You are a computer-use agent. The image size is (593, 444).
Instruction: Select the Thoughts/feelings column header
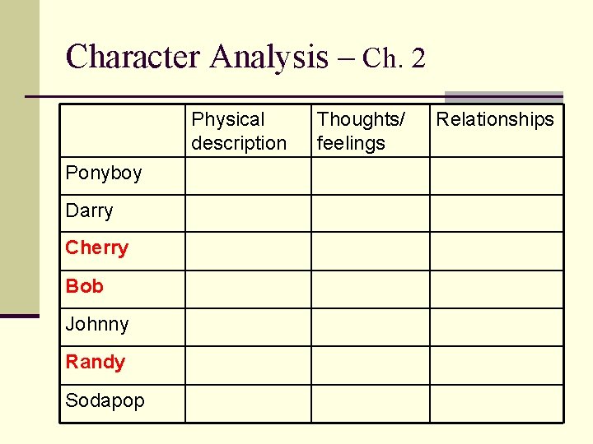click(x=361, y=132)
